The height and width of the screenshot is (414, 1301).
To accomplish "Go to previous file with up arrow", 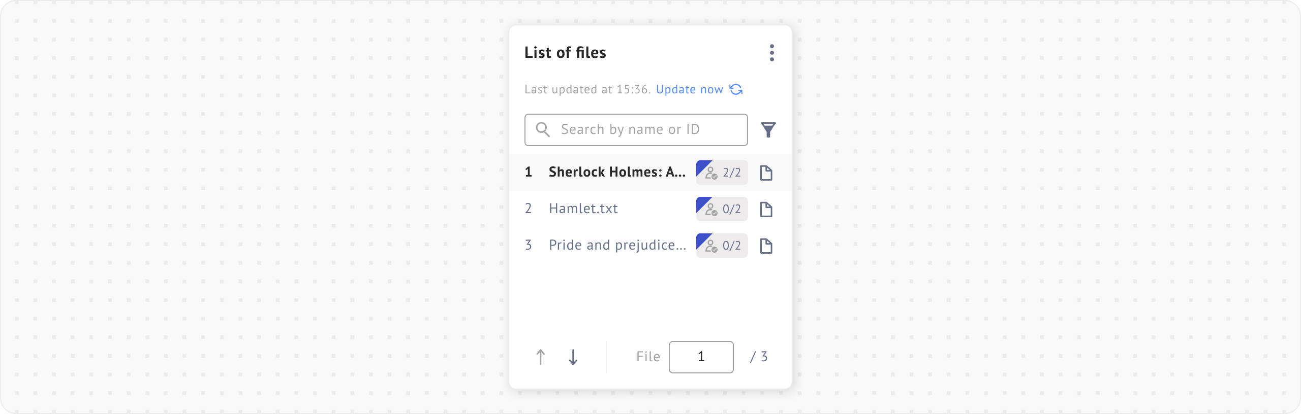I will tap(541, 357).
